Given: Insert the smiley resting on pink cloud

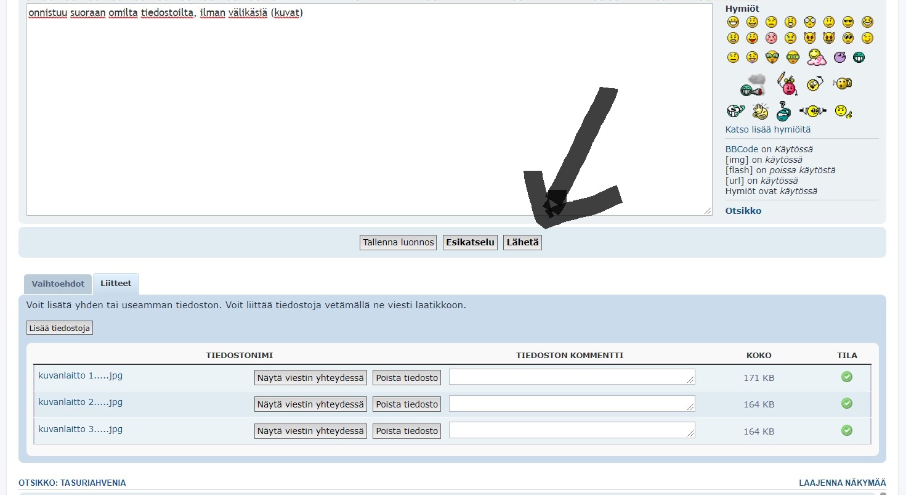Looking at the screenshot, I should click(817, 57).
